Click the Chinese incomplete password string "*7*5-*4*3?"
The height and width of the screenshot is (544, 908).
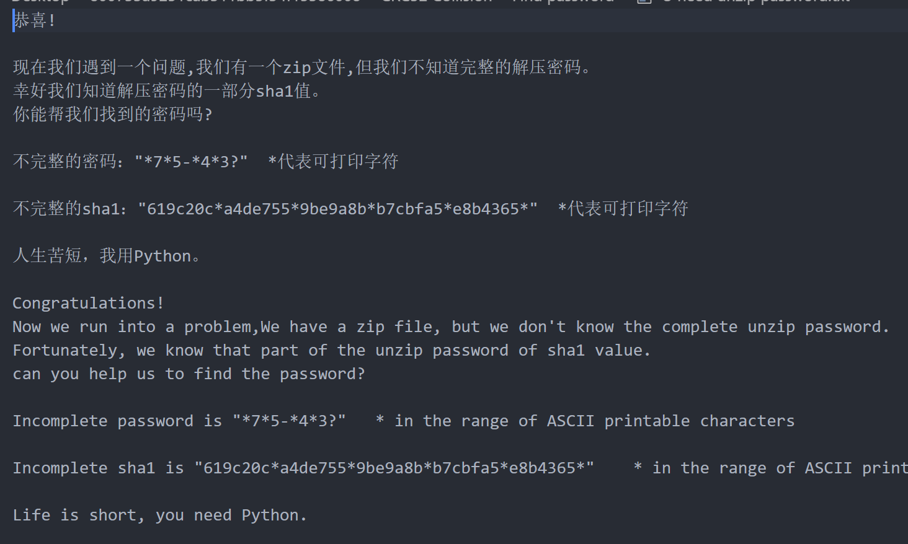[x=191, y=162]
